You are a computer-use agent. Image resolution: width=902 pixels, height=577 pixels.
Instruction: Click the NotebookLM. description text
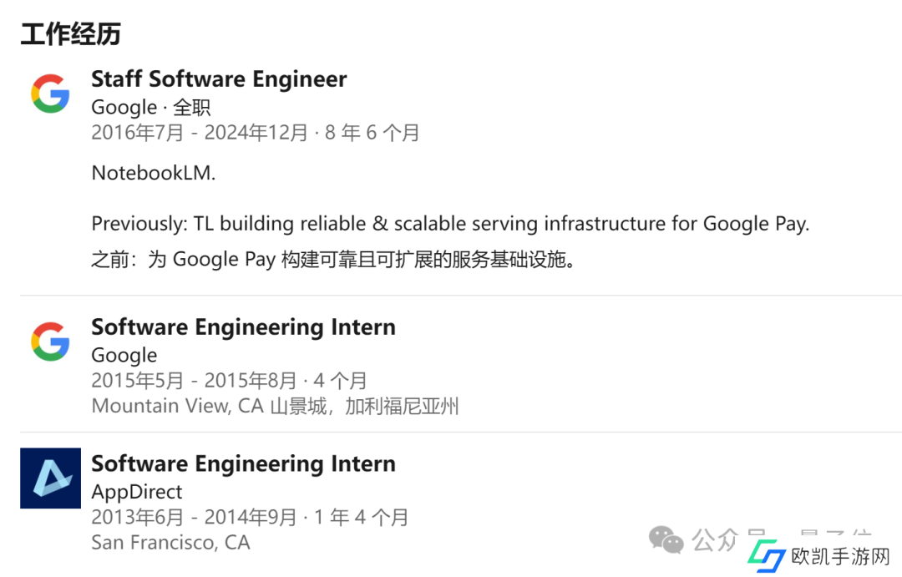tap(154, 174)
